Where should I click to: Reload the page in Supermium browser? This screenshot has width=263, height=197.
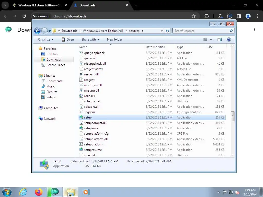[24, 16]
